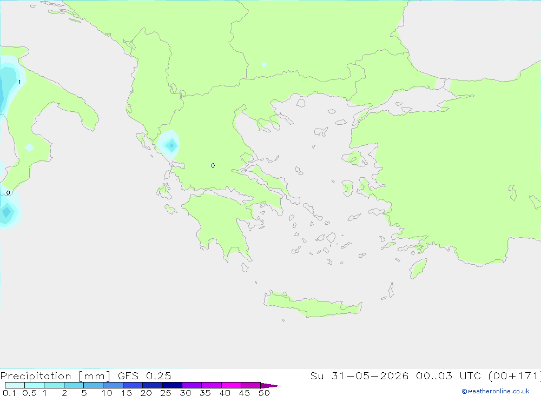The height and width of the screenshot is (396, 541).
Task: Click the 10–15 mm legend swatch
Action: 113,385
